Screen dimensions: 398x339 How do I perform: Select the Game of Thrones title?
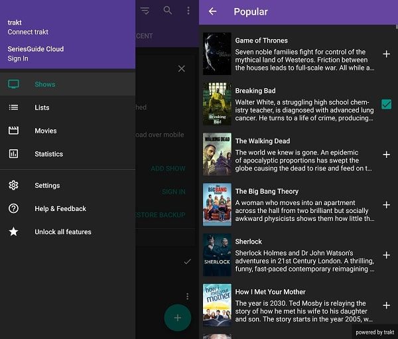click(x=261, y=40)
